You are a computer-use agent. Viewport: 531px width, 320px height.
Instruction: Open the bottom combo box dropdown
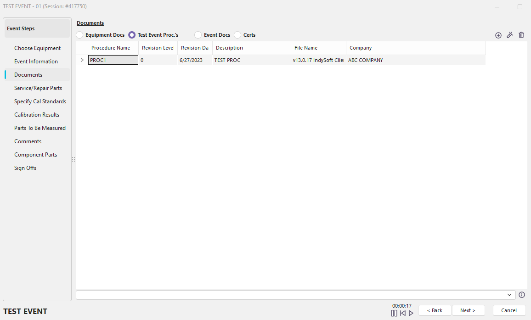509,295
